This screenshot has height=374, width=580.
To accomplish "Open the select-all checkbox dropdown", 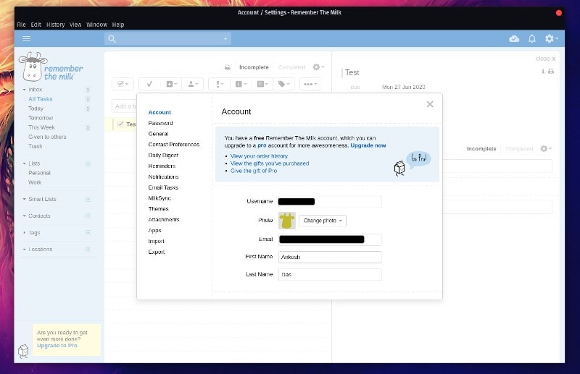I will pos(123,84).
